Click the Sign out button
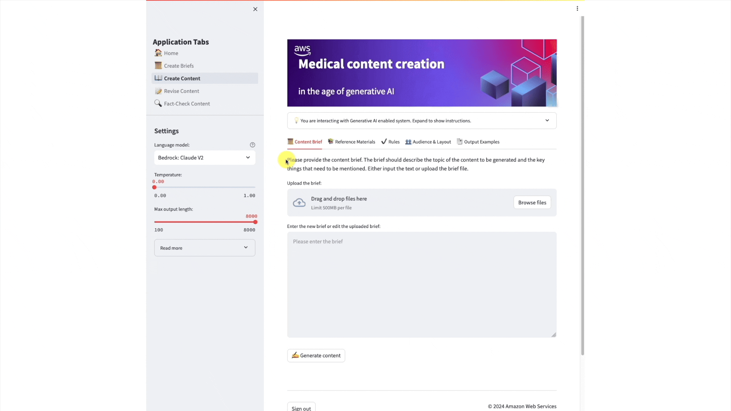This screenshot has height=411, width=731. coord(301,408)
